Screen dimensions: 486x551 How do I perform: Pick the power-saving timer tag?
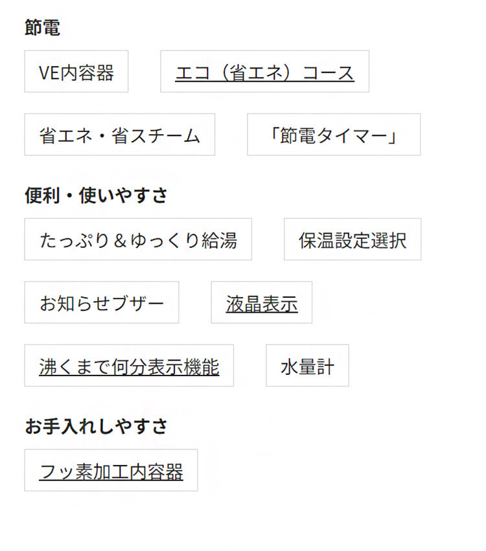[334, 135]
